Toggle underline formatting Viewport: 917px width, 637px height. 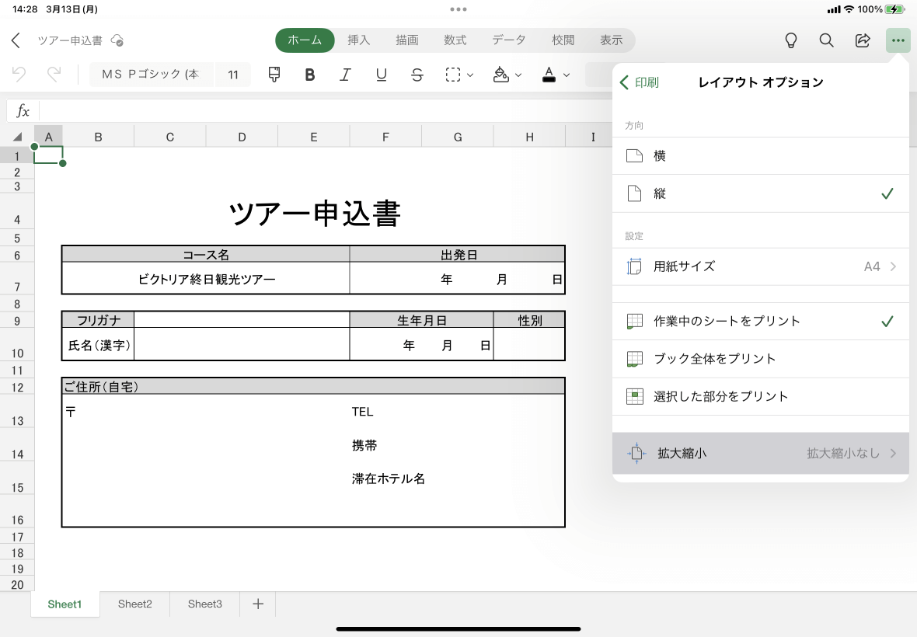(382, 75)
